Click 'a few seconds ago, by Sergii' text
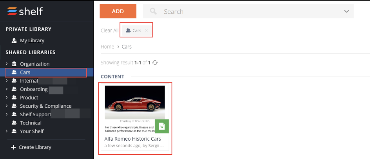370x159 pixels. click(x=134, y=146)
